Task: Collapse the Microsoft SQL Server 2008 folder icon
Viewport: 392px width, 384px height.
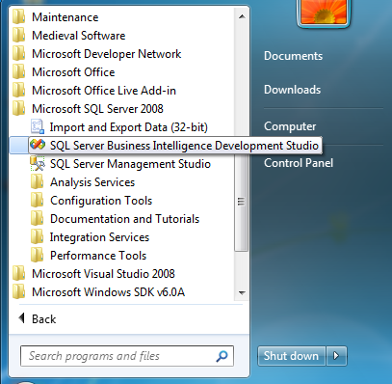Action: pos(18,109)
